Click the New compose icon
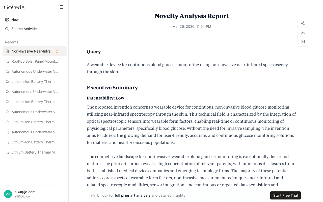The height and width of the screenshot is (202, 323). (x=7, y=20)
